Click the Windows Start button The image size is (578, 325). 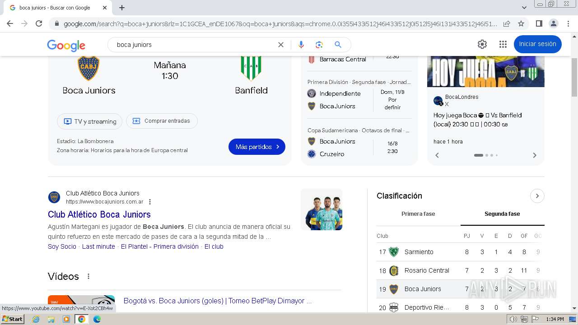coord(13,319)
